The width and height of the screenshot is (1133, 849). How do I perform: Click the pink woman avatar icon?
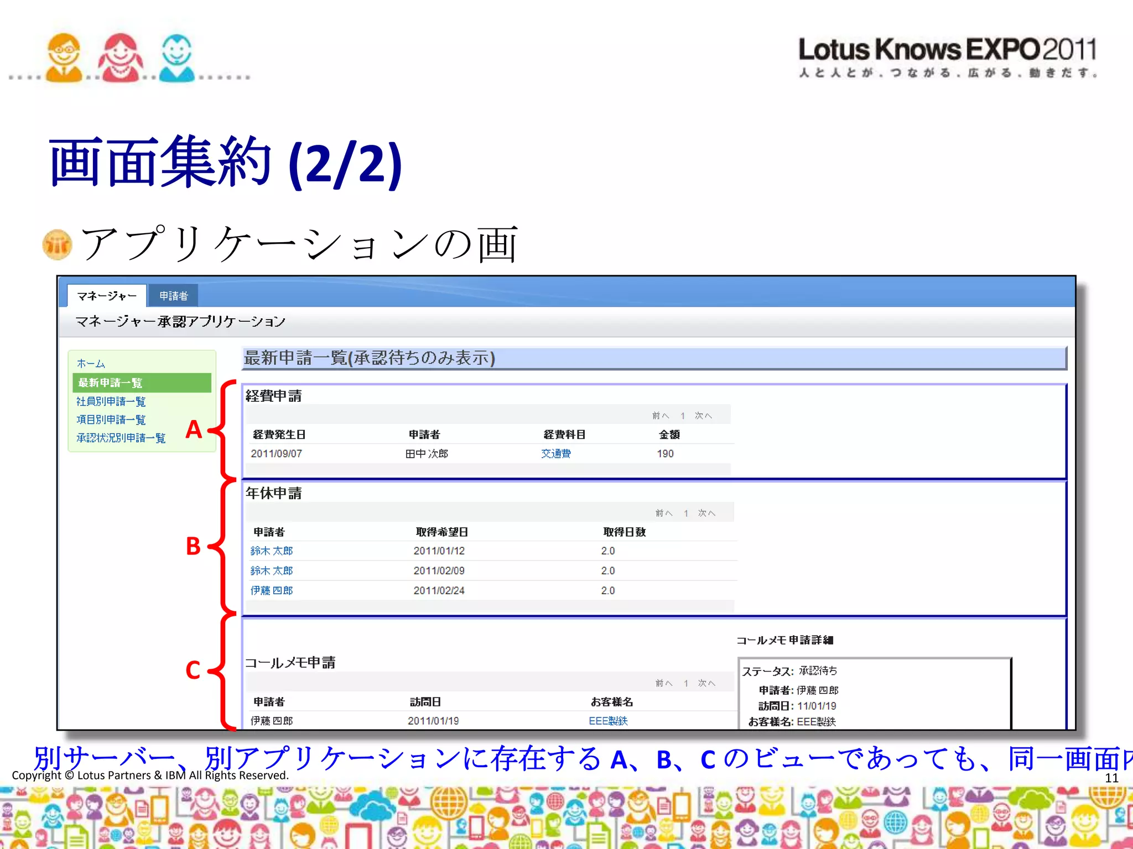click(120, 57)
